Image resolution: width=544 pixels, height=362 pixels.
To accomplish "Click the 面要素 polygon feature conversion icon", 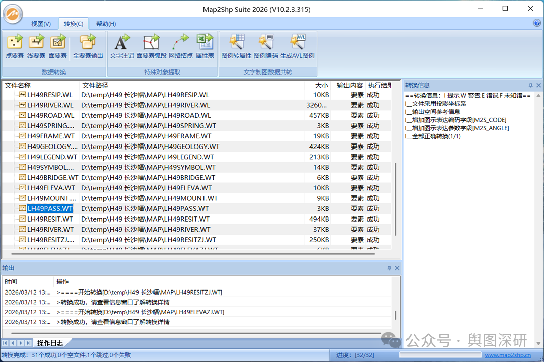I will point(58,46).
